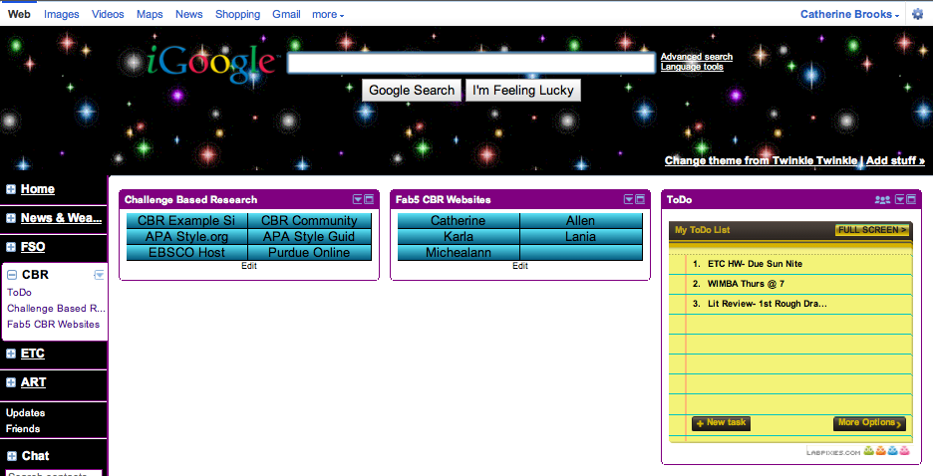The image size is (933, 476).
Task: Click the I'm Feeling Lucky button
Action: click(x=523, y=91)
